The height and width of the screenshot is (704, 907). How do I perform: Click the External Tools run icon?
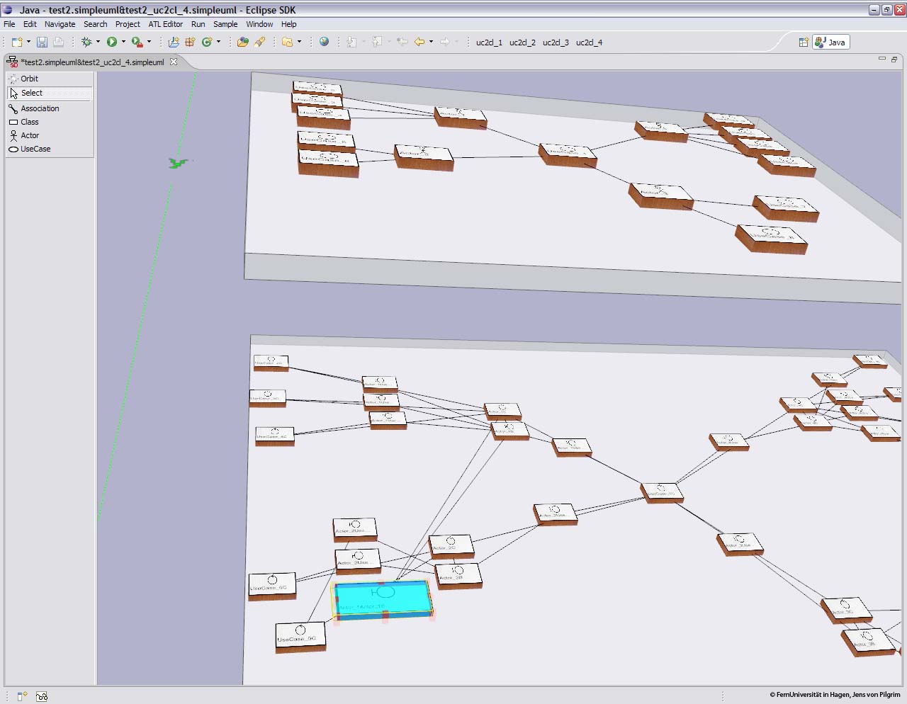(137, 42)
